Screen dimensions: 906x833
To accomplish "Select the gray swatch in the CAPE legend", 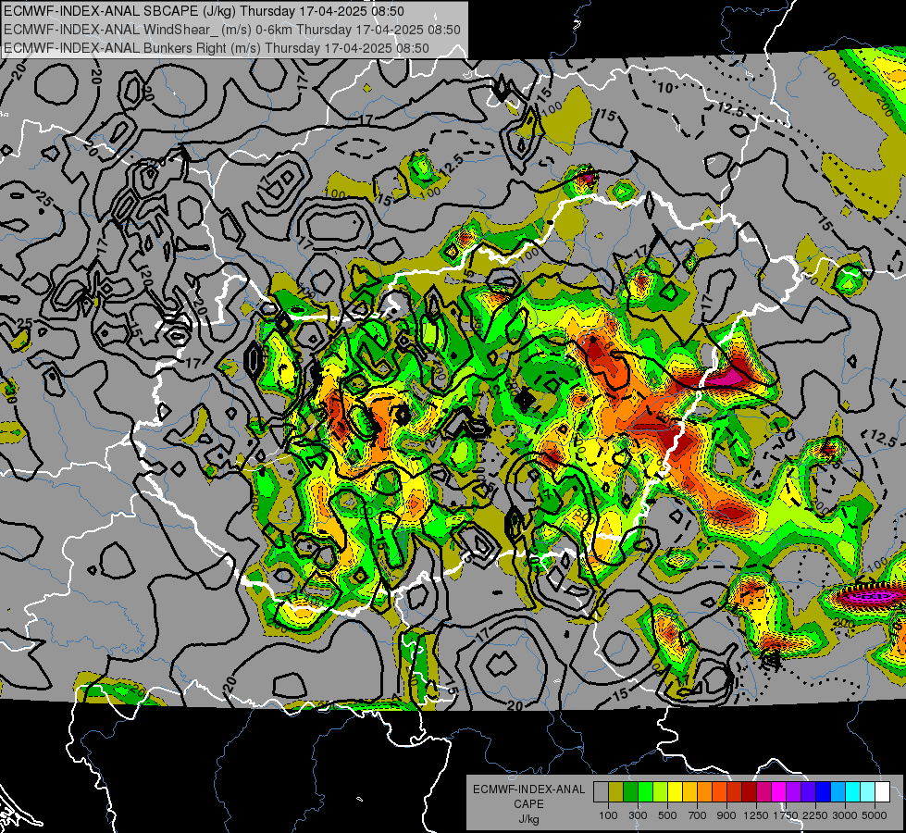I will click(601, 791).
